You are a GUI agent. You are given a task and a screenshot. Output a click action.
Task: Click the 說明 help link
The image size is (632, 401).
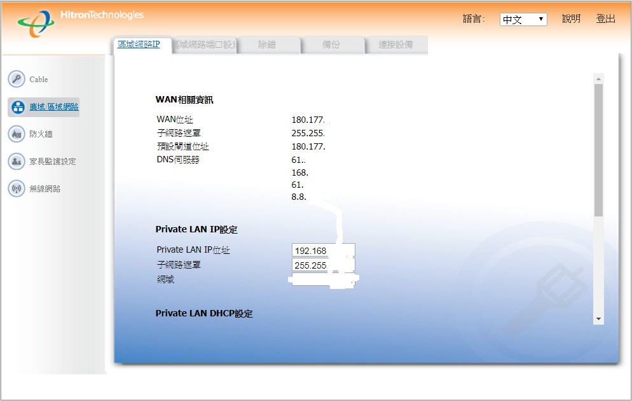(571, 19)
